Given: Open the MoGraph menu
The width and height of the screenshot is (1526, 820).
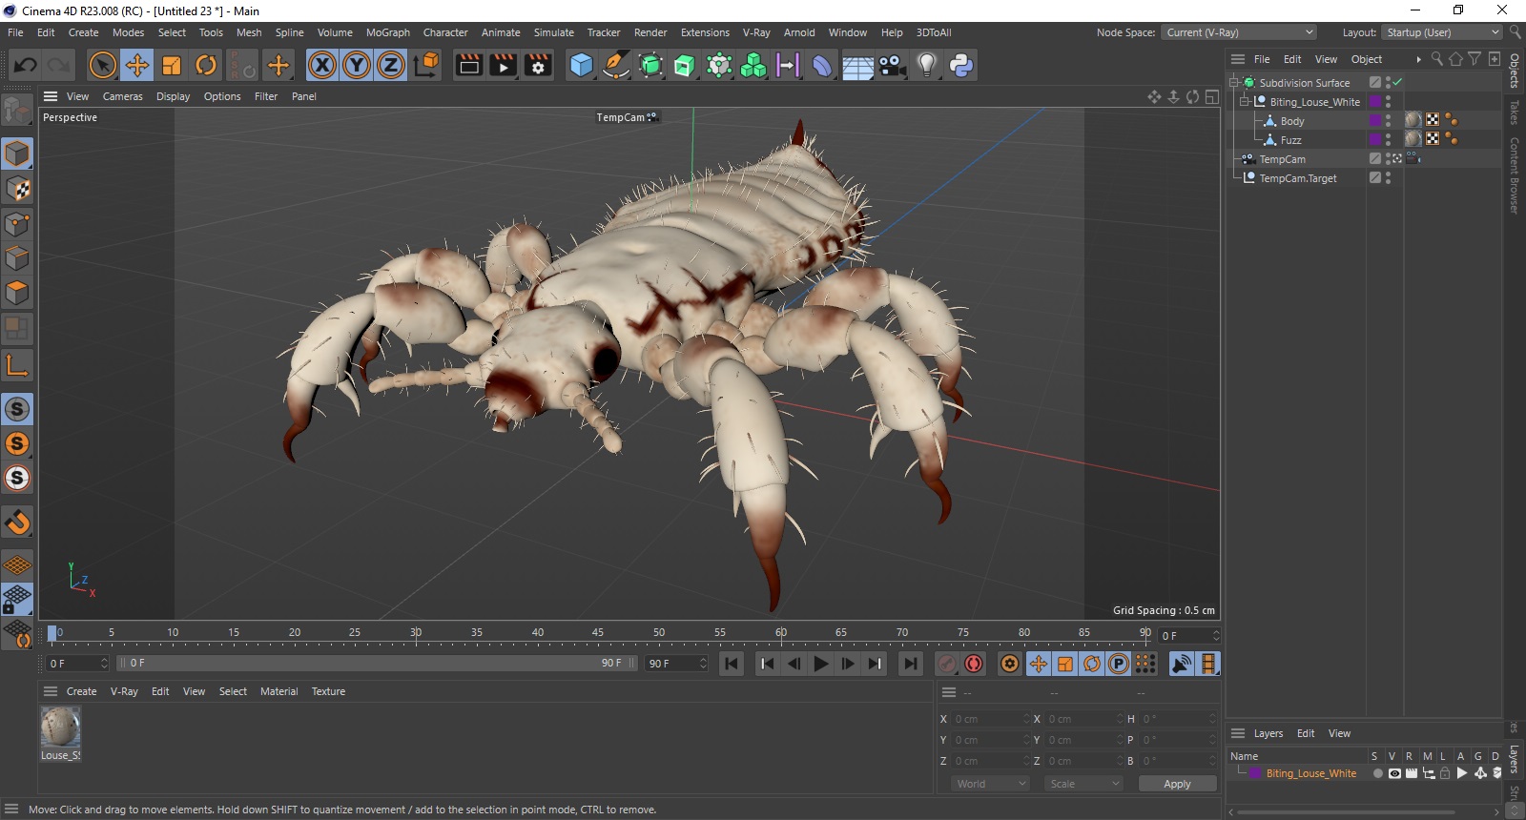Looking at the screenshot, I should coord(387,32).
